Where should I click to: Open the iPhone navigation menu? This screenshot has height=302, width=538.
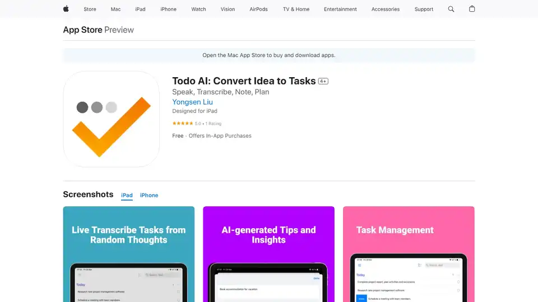coord(168,10)
